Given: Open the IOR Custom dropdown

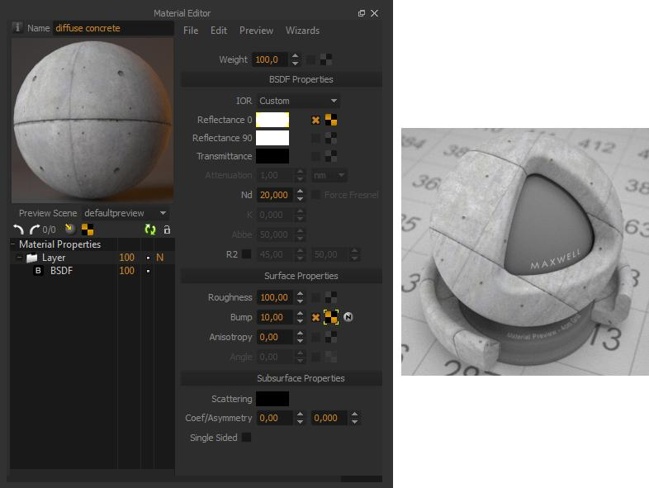Looking at the screenshot, I should pyautogui.click(x=297, y=101).
